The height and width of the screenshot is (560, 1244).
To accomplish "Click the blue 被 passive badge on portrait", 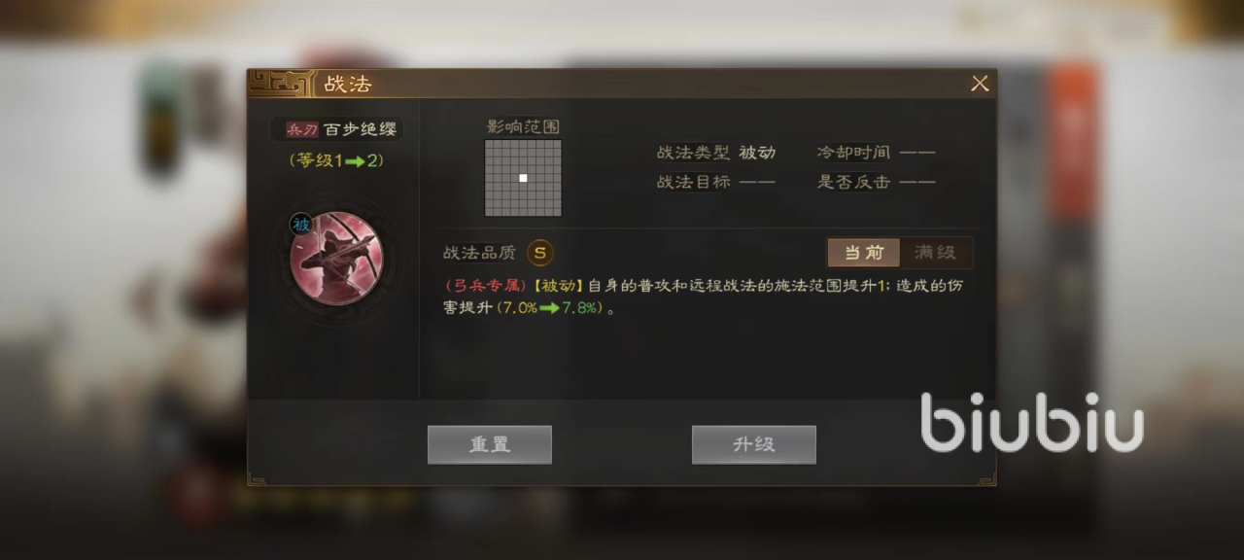I will point(300,225).
